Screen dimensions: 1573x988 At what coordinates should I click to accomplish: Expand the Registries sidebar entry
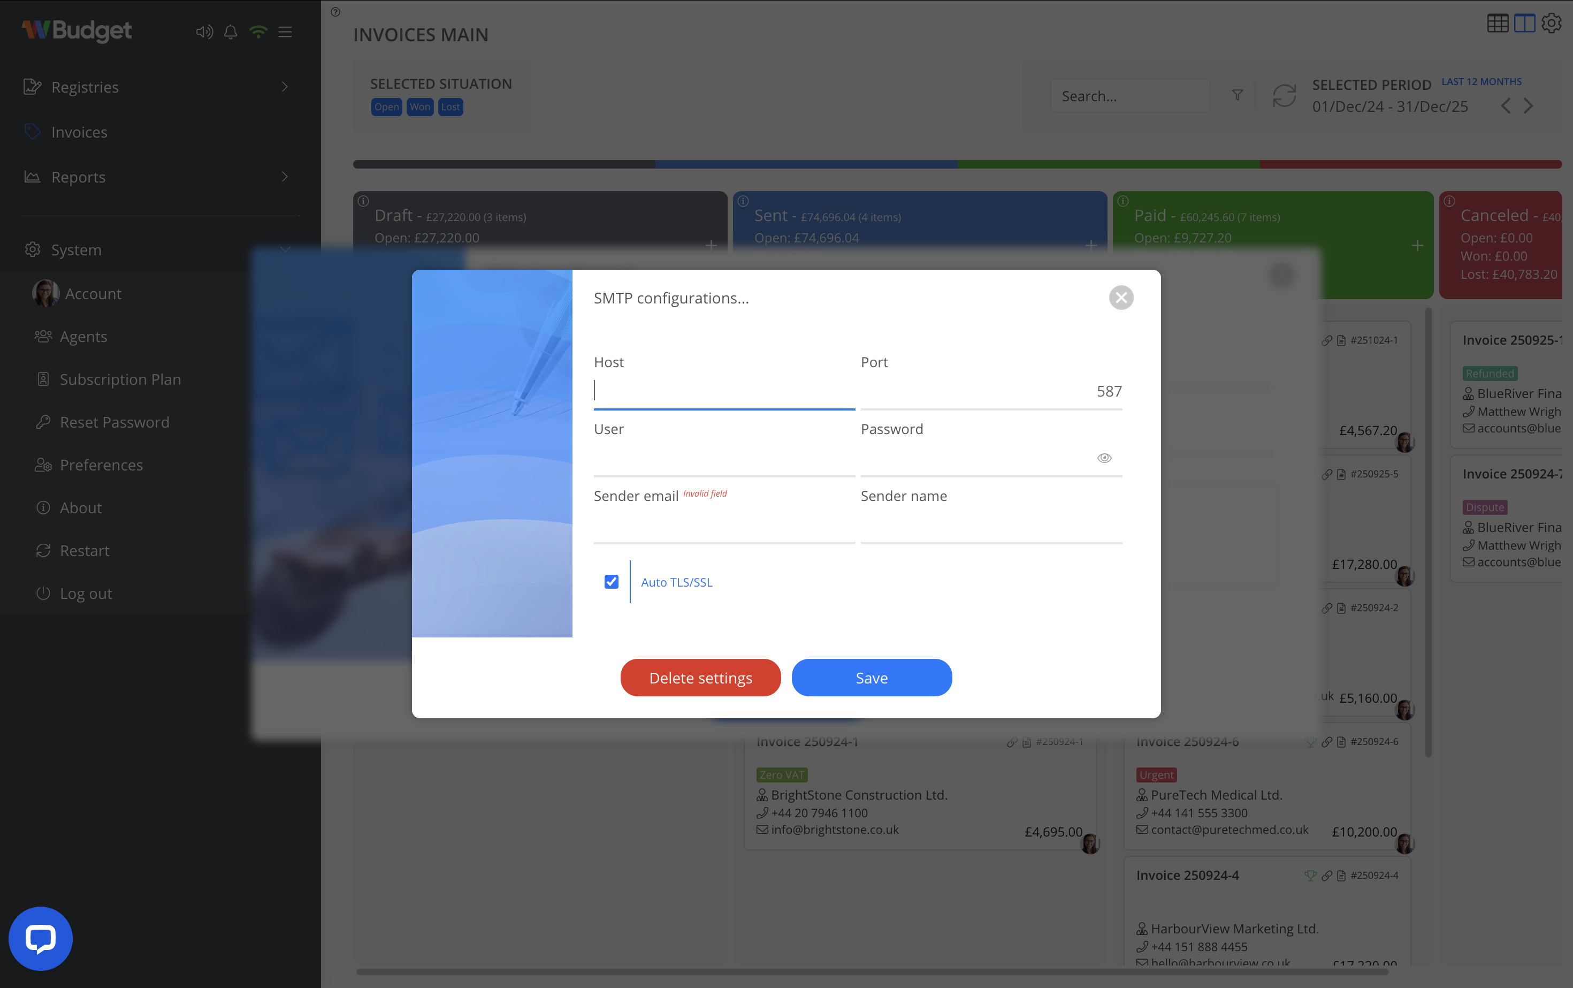click(x=285, y=86)
